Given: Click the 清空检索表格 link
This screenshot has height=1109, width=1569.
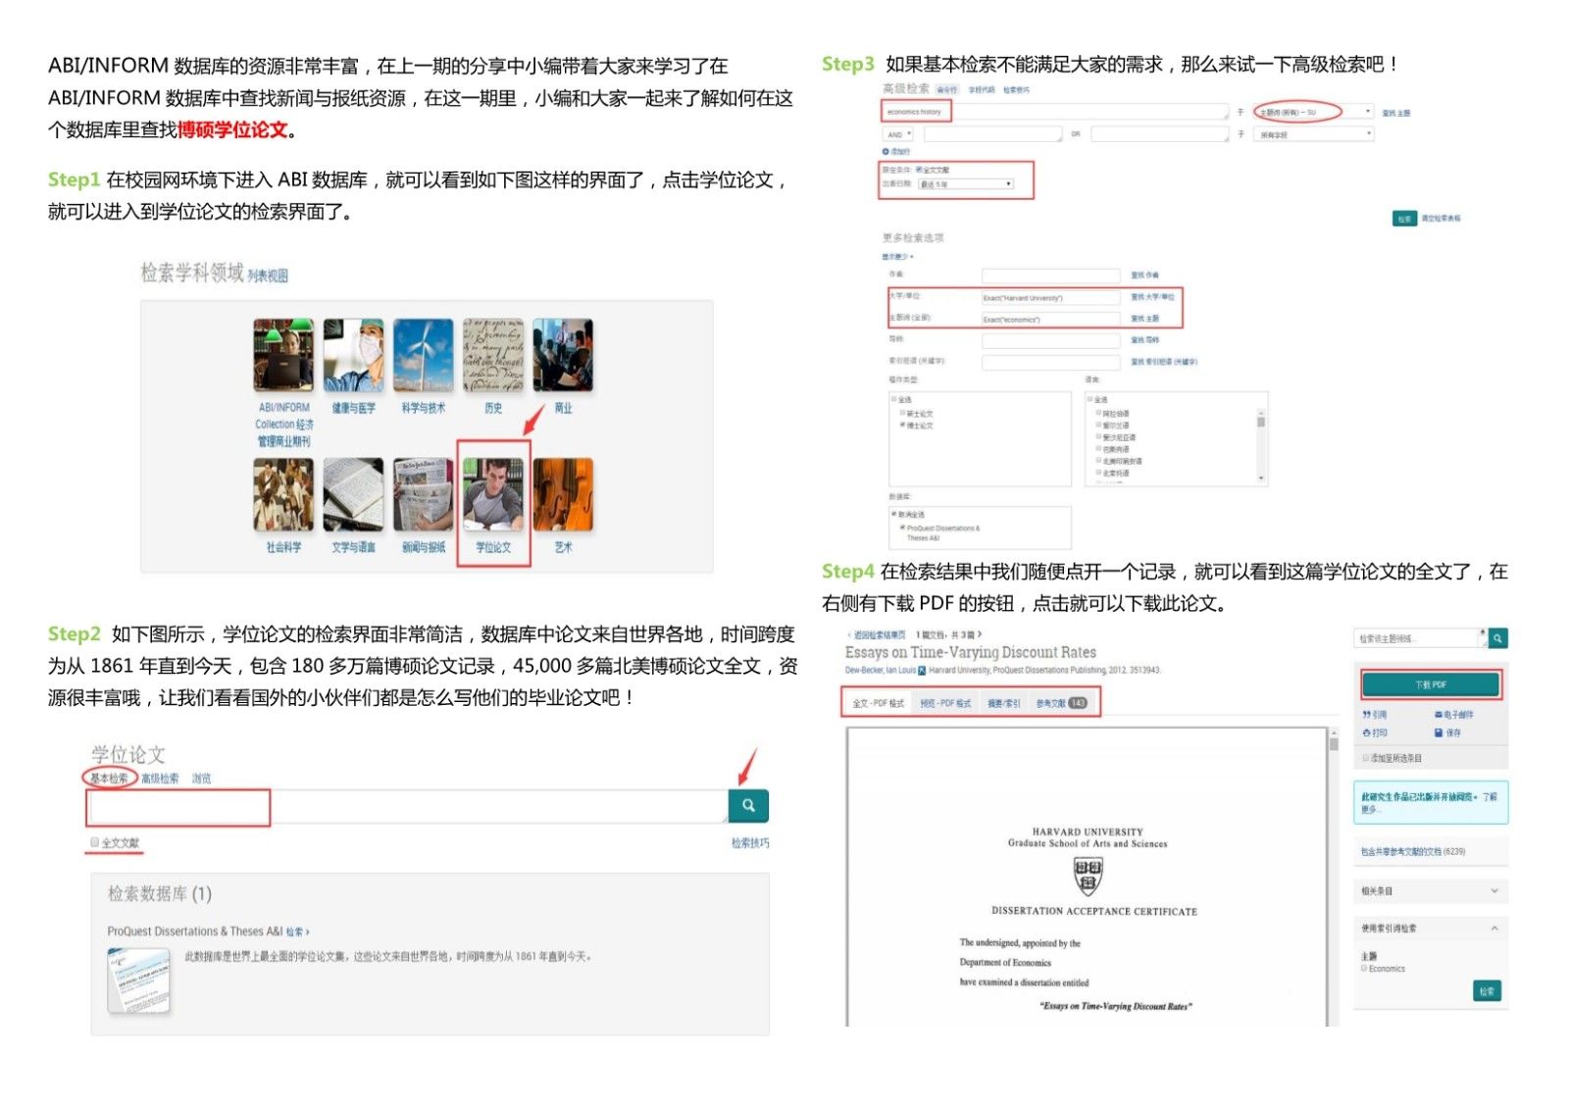Looking at the screenshot, I should click(x=1441, y=218).
